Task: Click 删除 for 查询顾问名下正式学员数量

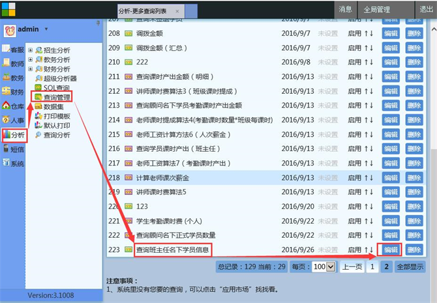Action: (414, 235)
